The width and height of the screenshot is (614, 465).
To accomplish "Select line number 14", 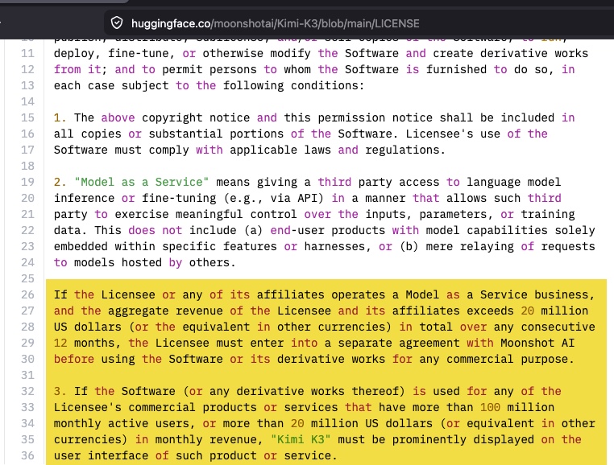I will coord(27,101).
